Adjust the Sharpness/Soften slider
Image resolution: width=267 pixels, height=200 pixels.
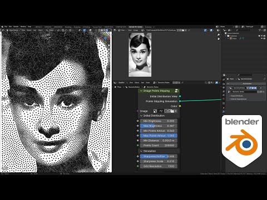(x=159, y=157)
